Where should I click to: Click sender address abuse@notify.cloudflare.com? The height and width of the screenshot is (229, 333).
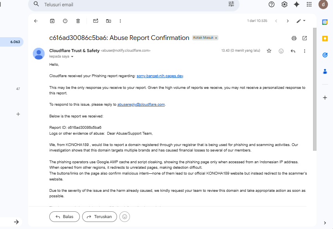126,50
